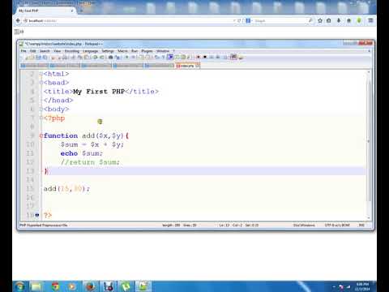Toggle the Indent Guide toolbar icon

click(x=170, y=57)
